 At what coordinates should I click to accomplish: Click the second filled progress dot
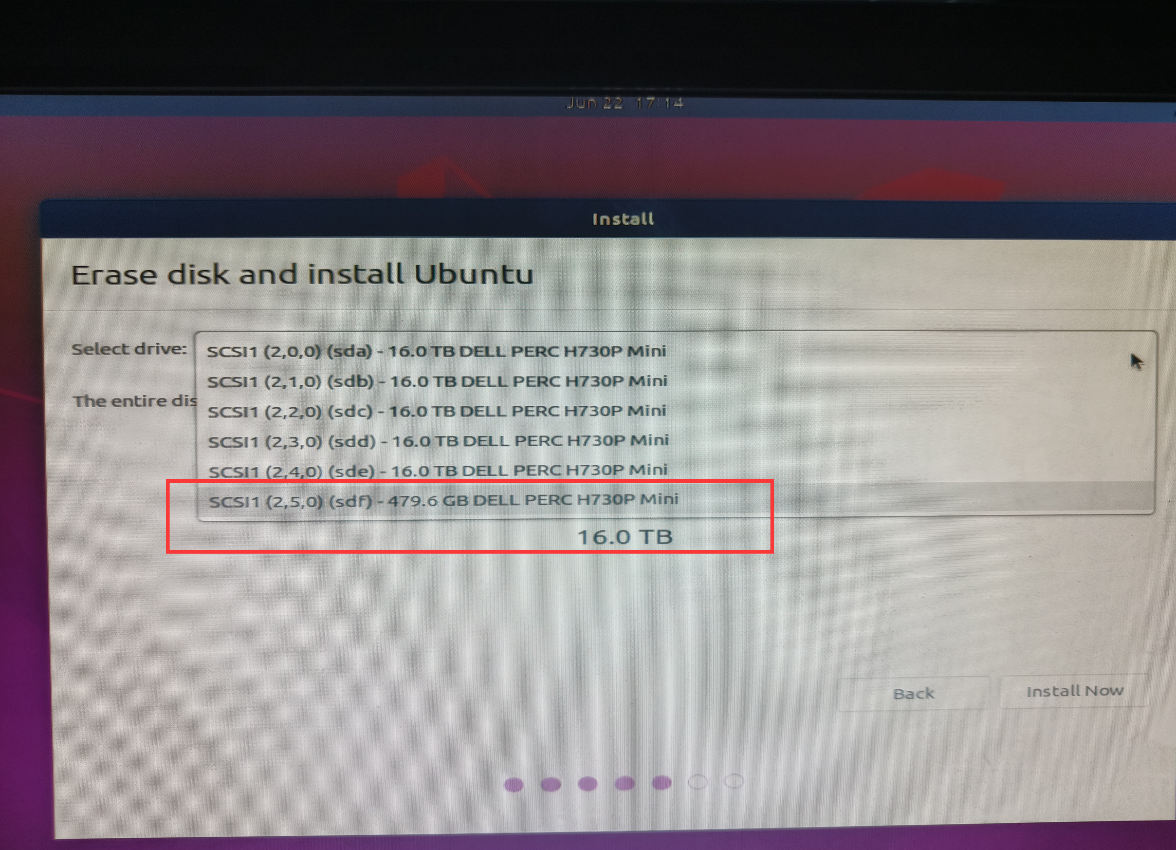click(x=550, y=784)
